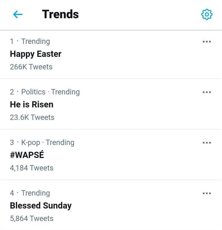Screen dimensions: 222x230
Task: Open the #WAPSÉ hashtag trend
Action: pos(27,154)
